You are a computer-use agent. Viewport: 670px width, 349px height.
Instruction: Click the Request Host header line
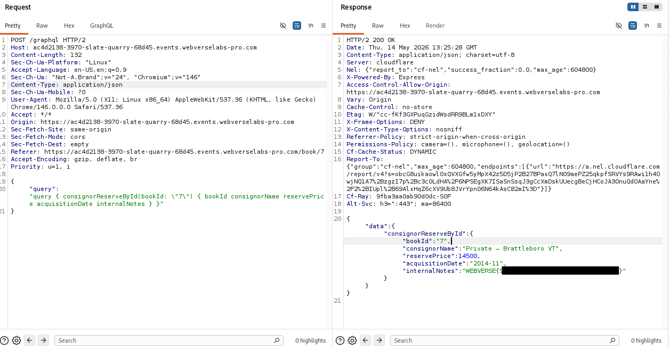(134, 47)
